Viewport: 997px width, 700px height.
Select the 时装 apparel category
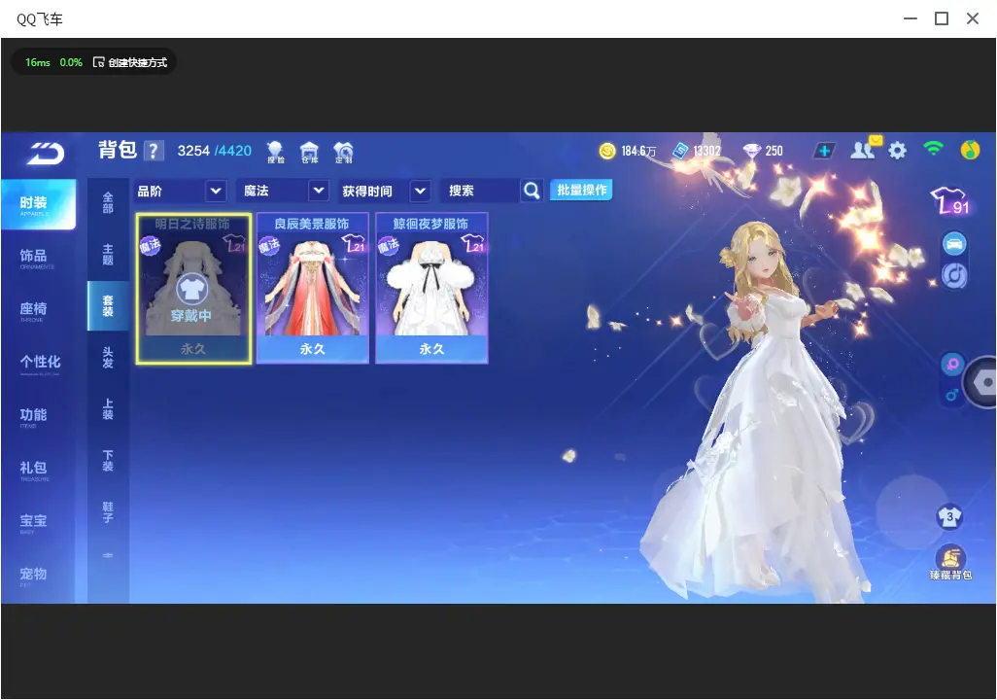[38, 204]
